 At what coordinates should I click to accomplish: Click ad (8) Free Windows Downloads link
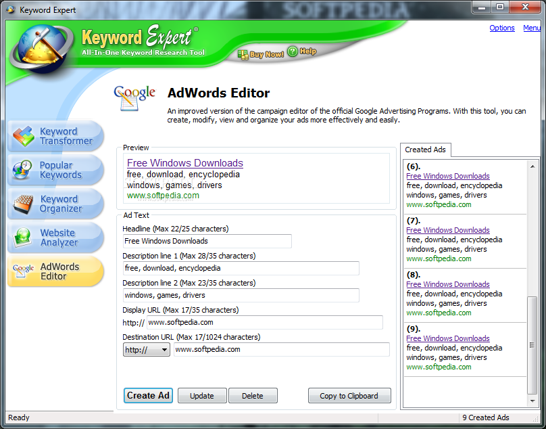[448, 284]
